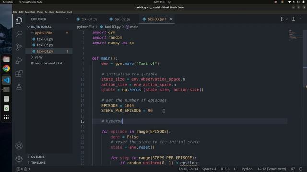Open Explorer Views and More Actions ellipsis

pyautogui.click(x=66, y=19)
